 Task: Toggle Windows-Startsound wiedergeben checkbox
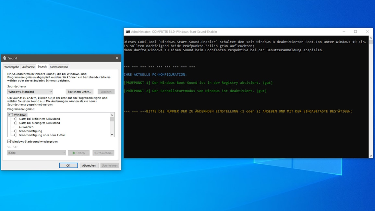9,142
